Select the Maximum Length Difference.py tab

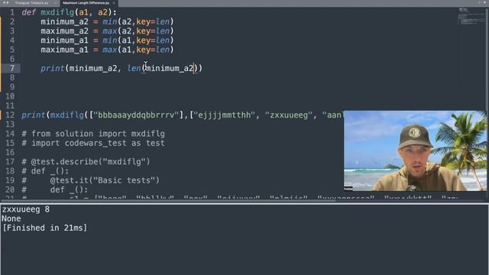tap(86, 3)
